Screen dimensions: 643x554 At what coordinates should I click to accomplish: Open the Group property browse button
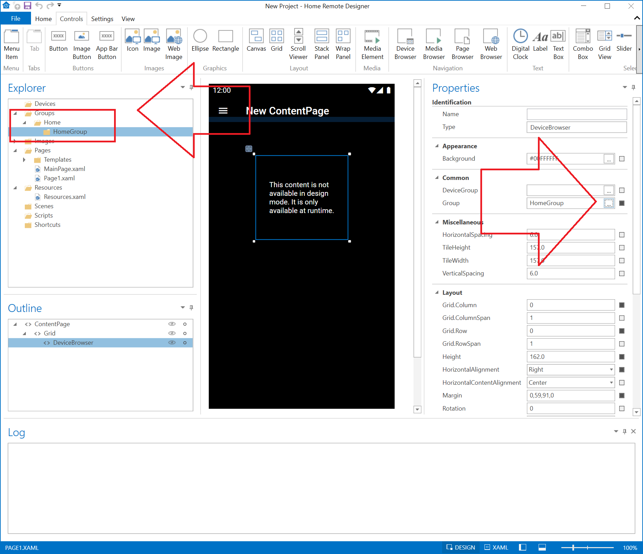coord(609,203)
